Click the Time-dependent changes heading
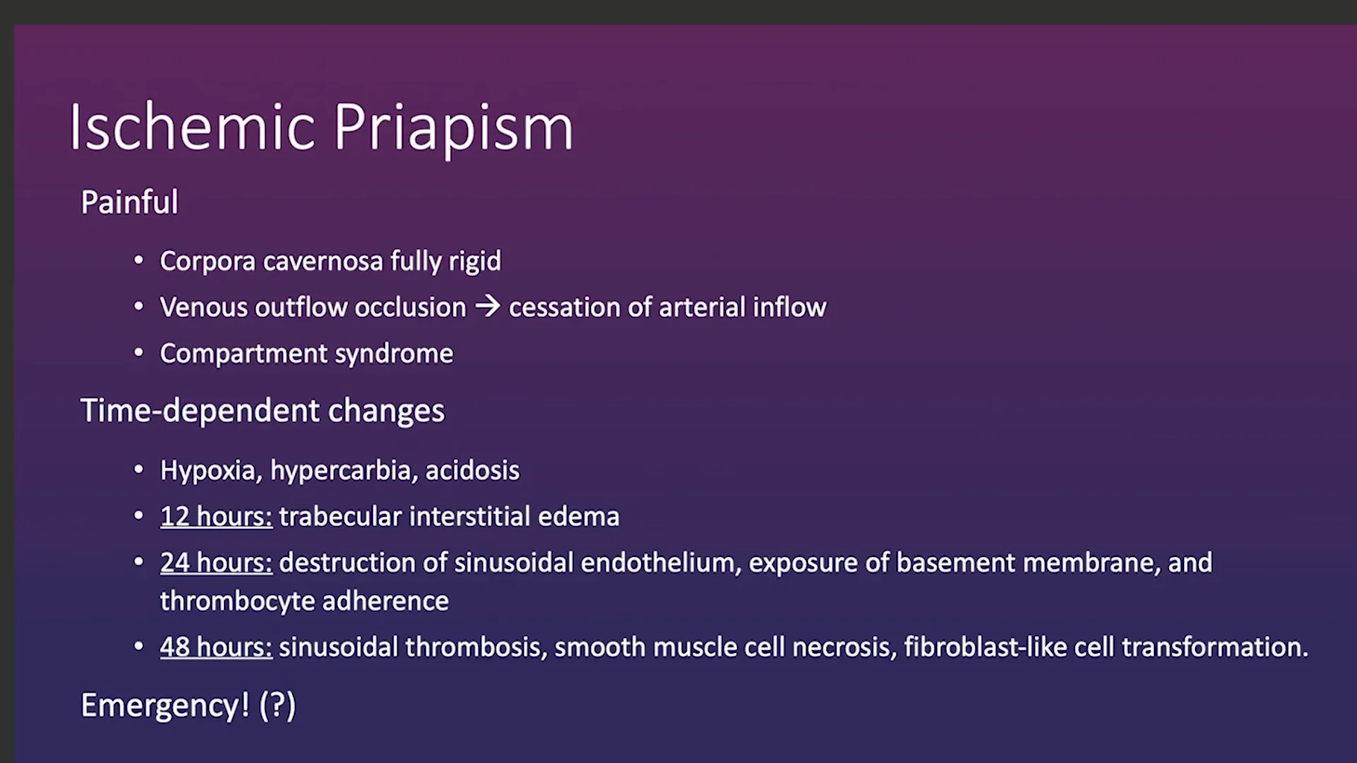This screenshot has height=763, width=1357. pos(262,410)
